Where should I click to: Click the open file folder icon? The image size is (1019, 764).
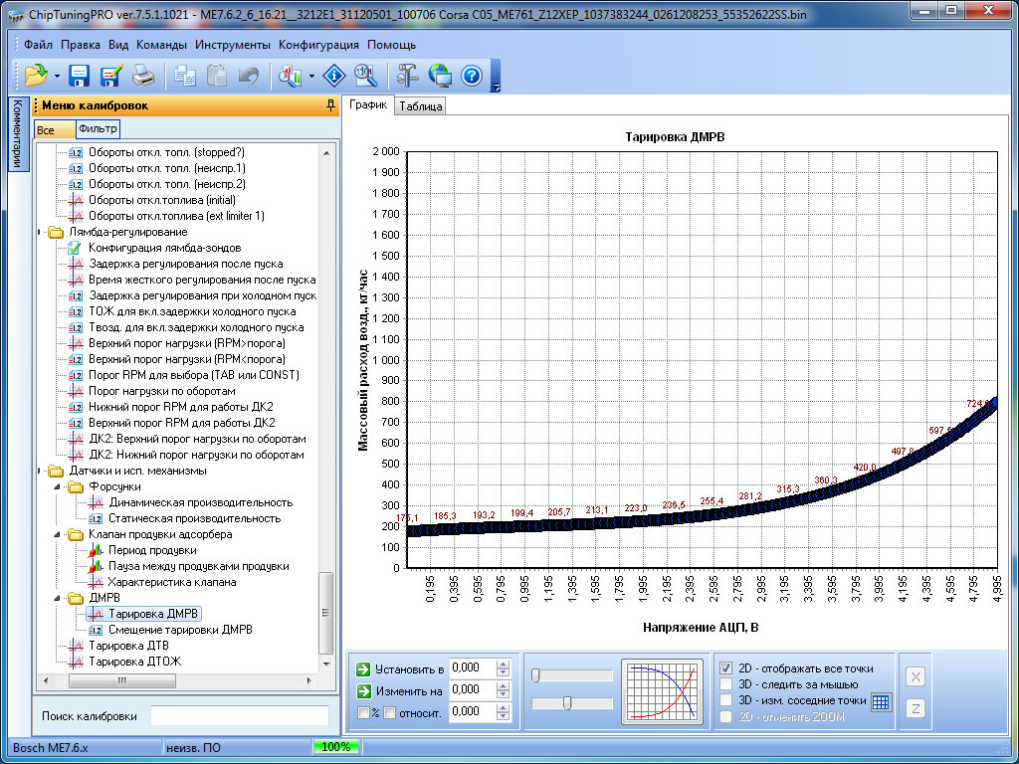(x=36, y=75)
